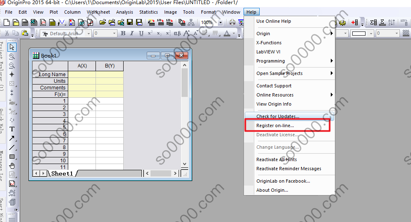Image resolution: width=411 pixels, height=222 pixels.
Task: Click the Cut scissors icon
Action: coord(7,33)
